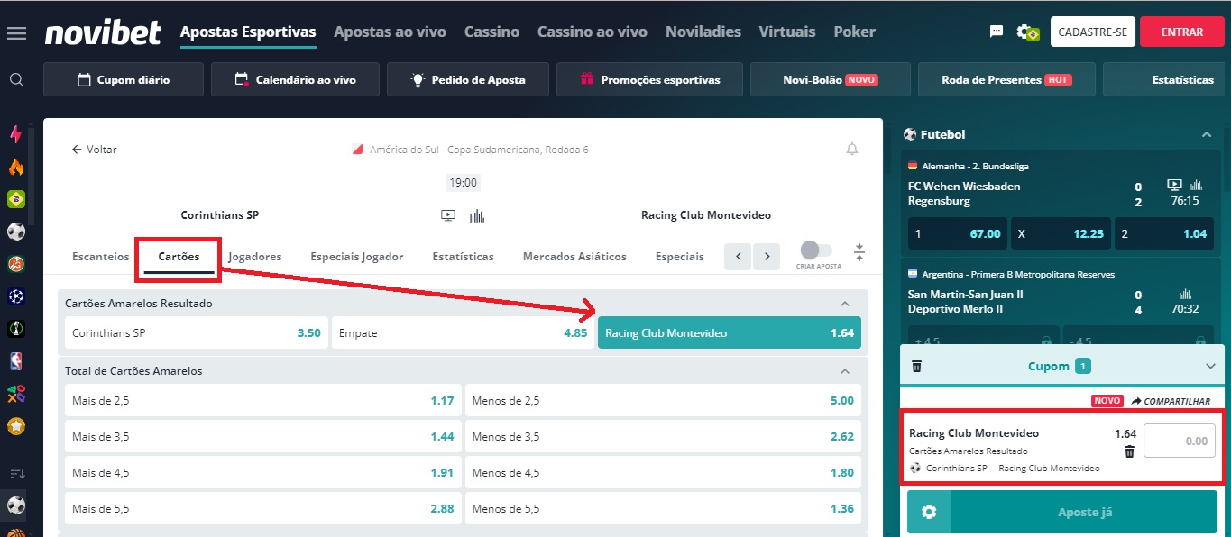The height and width of the screenshot is (537, 1231).
Task: Pick Mais de 5,5 at 2.88
Action: (x=263, y=508)
